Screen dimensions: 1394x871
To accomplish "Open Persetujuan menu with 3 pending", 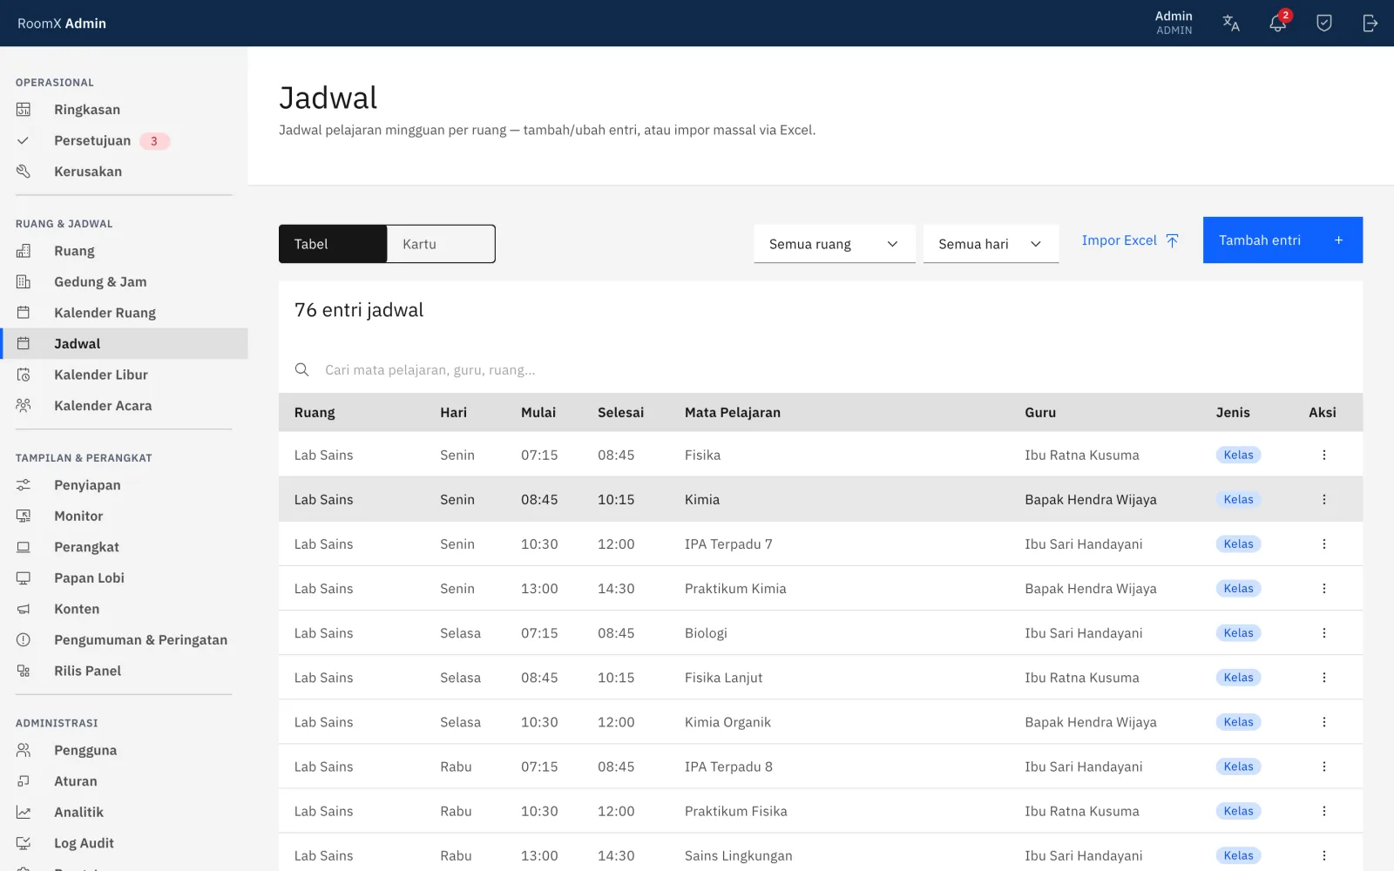I will tap(124, 141).
